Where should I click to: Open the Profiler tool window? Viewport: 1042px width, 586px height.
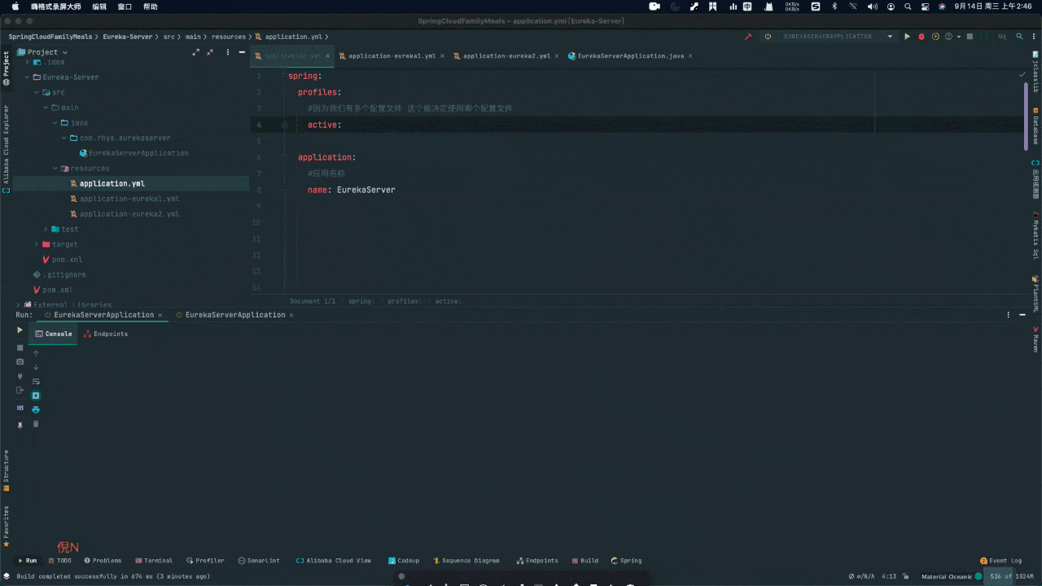[x=205, y=561]
